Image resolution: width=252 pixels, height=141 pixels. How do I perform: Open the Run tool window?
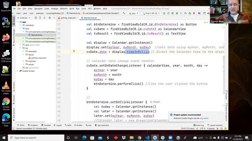tap(89, 125)
